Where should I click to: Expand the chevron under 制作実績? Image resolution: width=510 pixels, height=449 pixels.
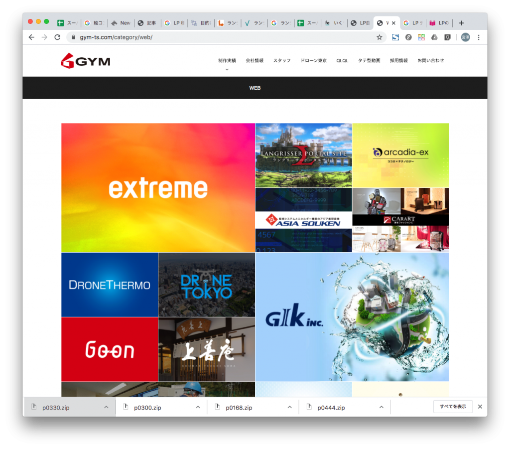coord(227,69)
